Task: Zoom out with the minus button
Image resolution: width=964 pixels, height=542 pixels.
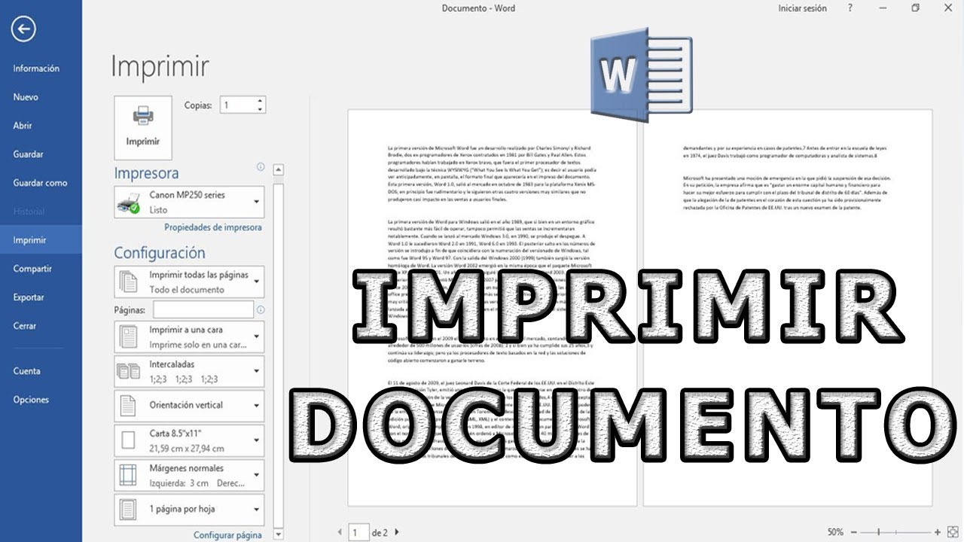Action: point(853,532)
